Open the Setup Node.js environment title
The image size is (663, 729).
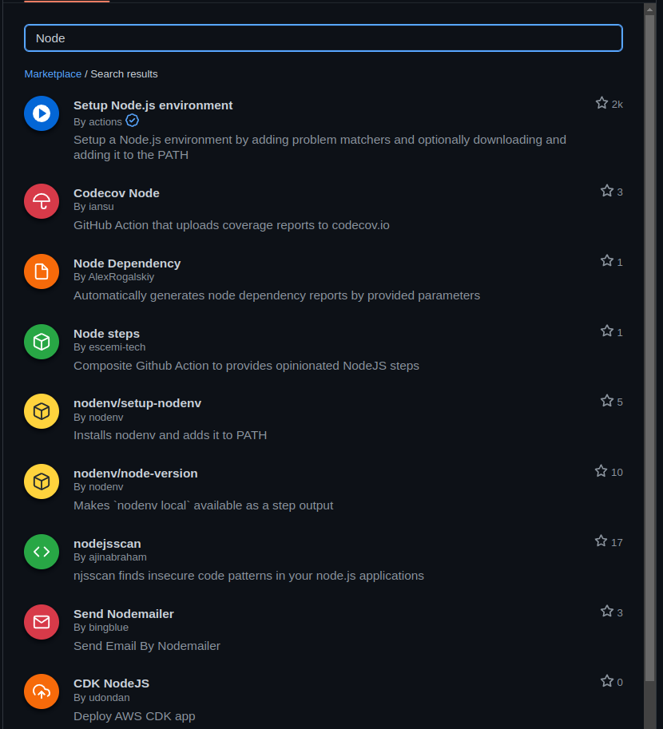(x=153, y=105)
